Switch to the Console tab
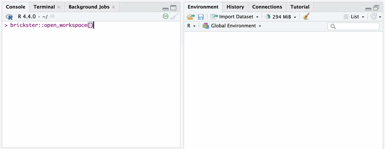The width and height of the screenshot is (385, 149). (16, 7)
